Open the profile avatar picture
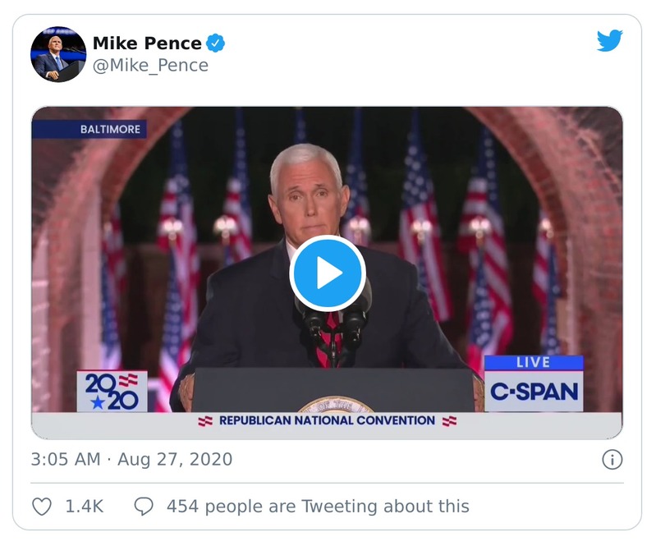Image resolution: width=656 pixels, height=546 pixels. pos(58,54)
